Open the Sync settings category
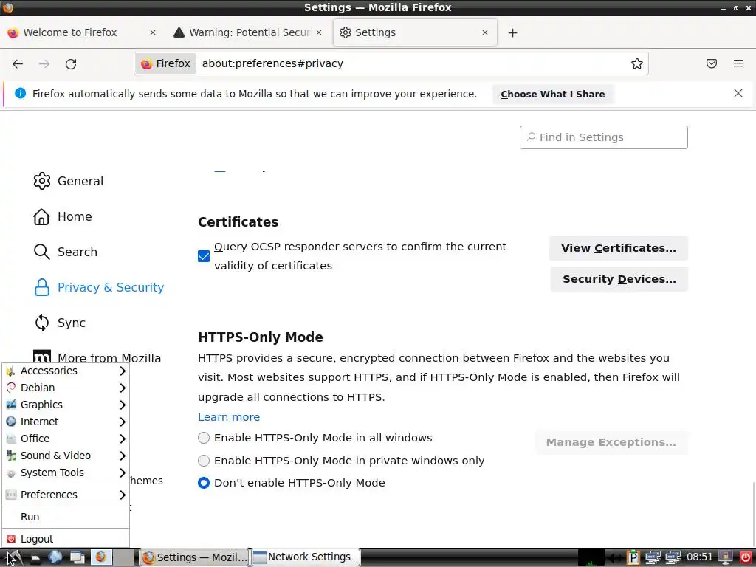756x567 pixels. [60, 323]
